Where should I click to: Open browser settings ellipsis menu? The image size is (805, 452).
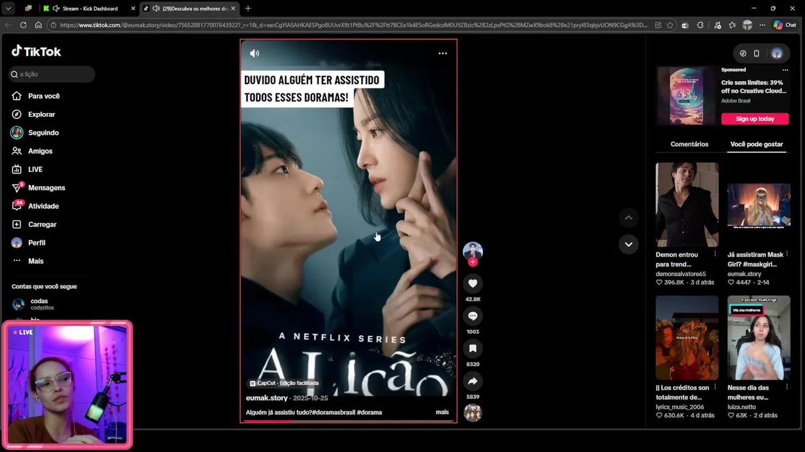762,25
